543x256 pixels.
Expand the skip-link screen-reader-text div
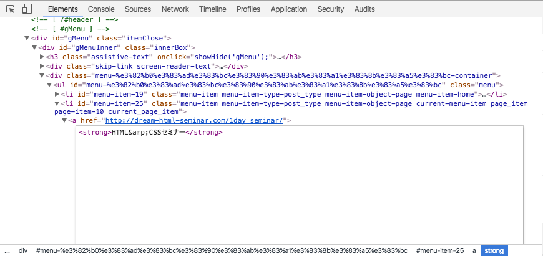42,66
